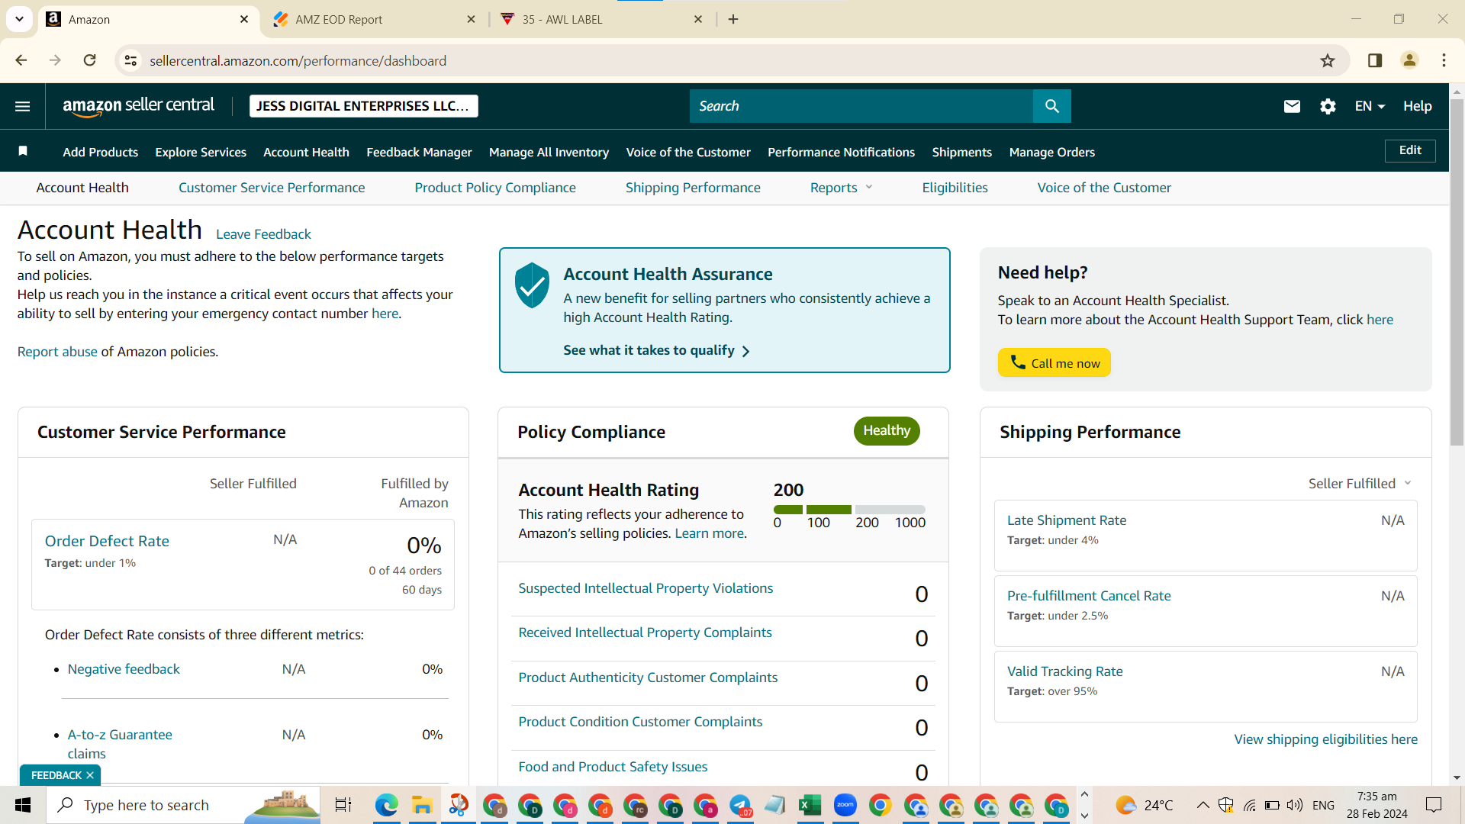The height and width of the screenshot is (824, 1465).
Task: Open the Report abuse link
Action: click(x=57, y=352)
